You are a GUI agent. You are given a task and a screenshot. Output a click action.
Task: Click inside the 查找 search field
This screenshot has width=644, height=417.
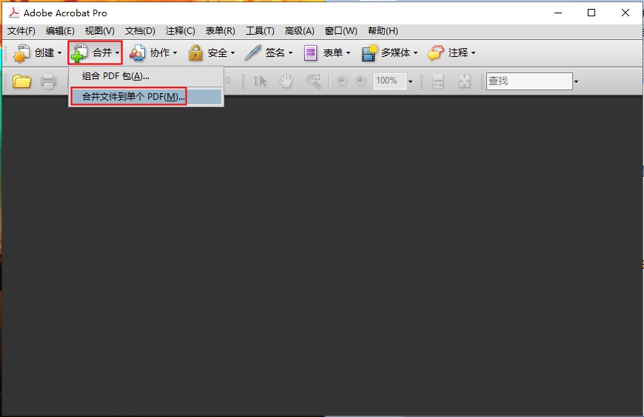click(x=529, y=81)
